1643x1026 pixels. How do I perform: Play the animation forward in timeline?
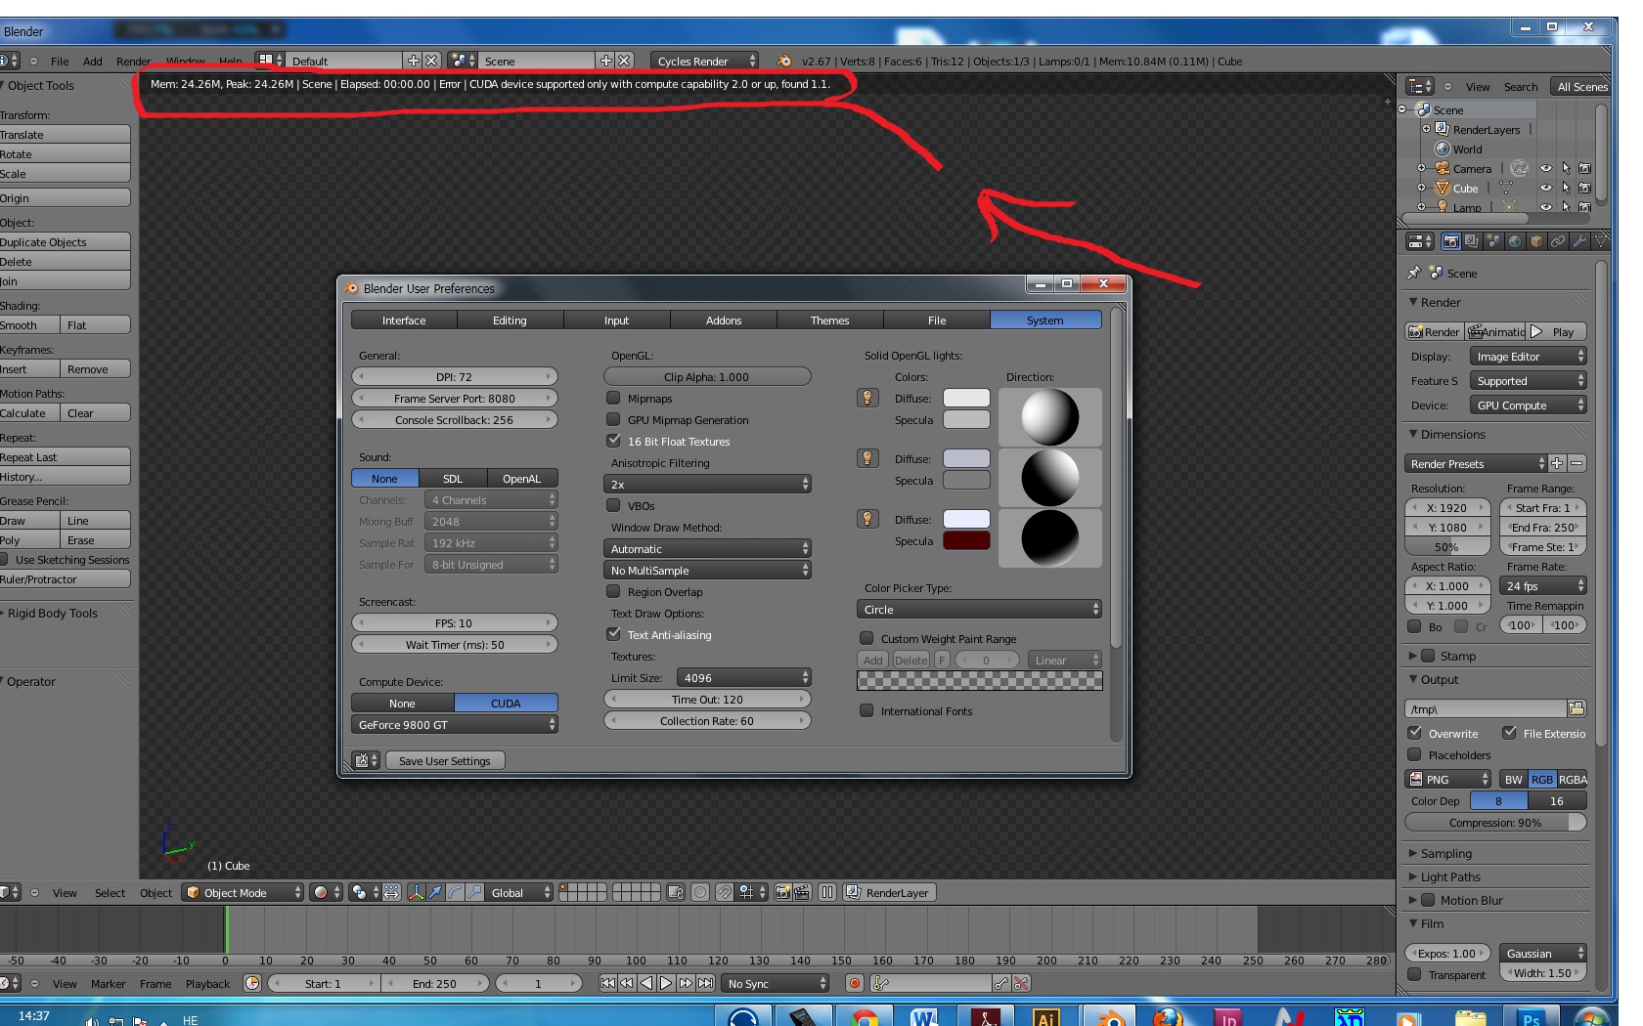[x=666, y=983]
